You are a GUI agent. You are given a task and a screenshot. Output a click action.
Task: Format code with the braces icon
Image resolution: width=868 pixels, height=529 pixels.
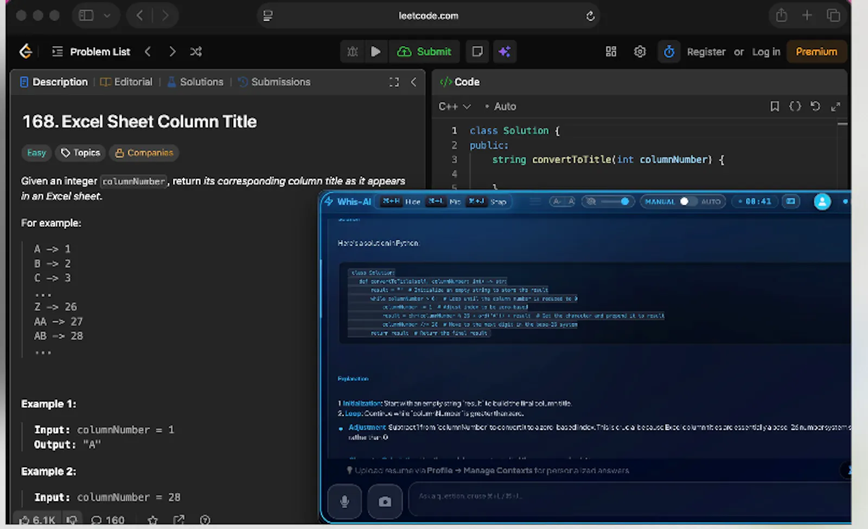(x=795, y=106)
